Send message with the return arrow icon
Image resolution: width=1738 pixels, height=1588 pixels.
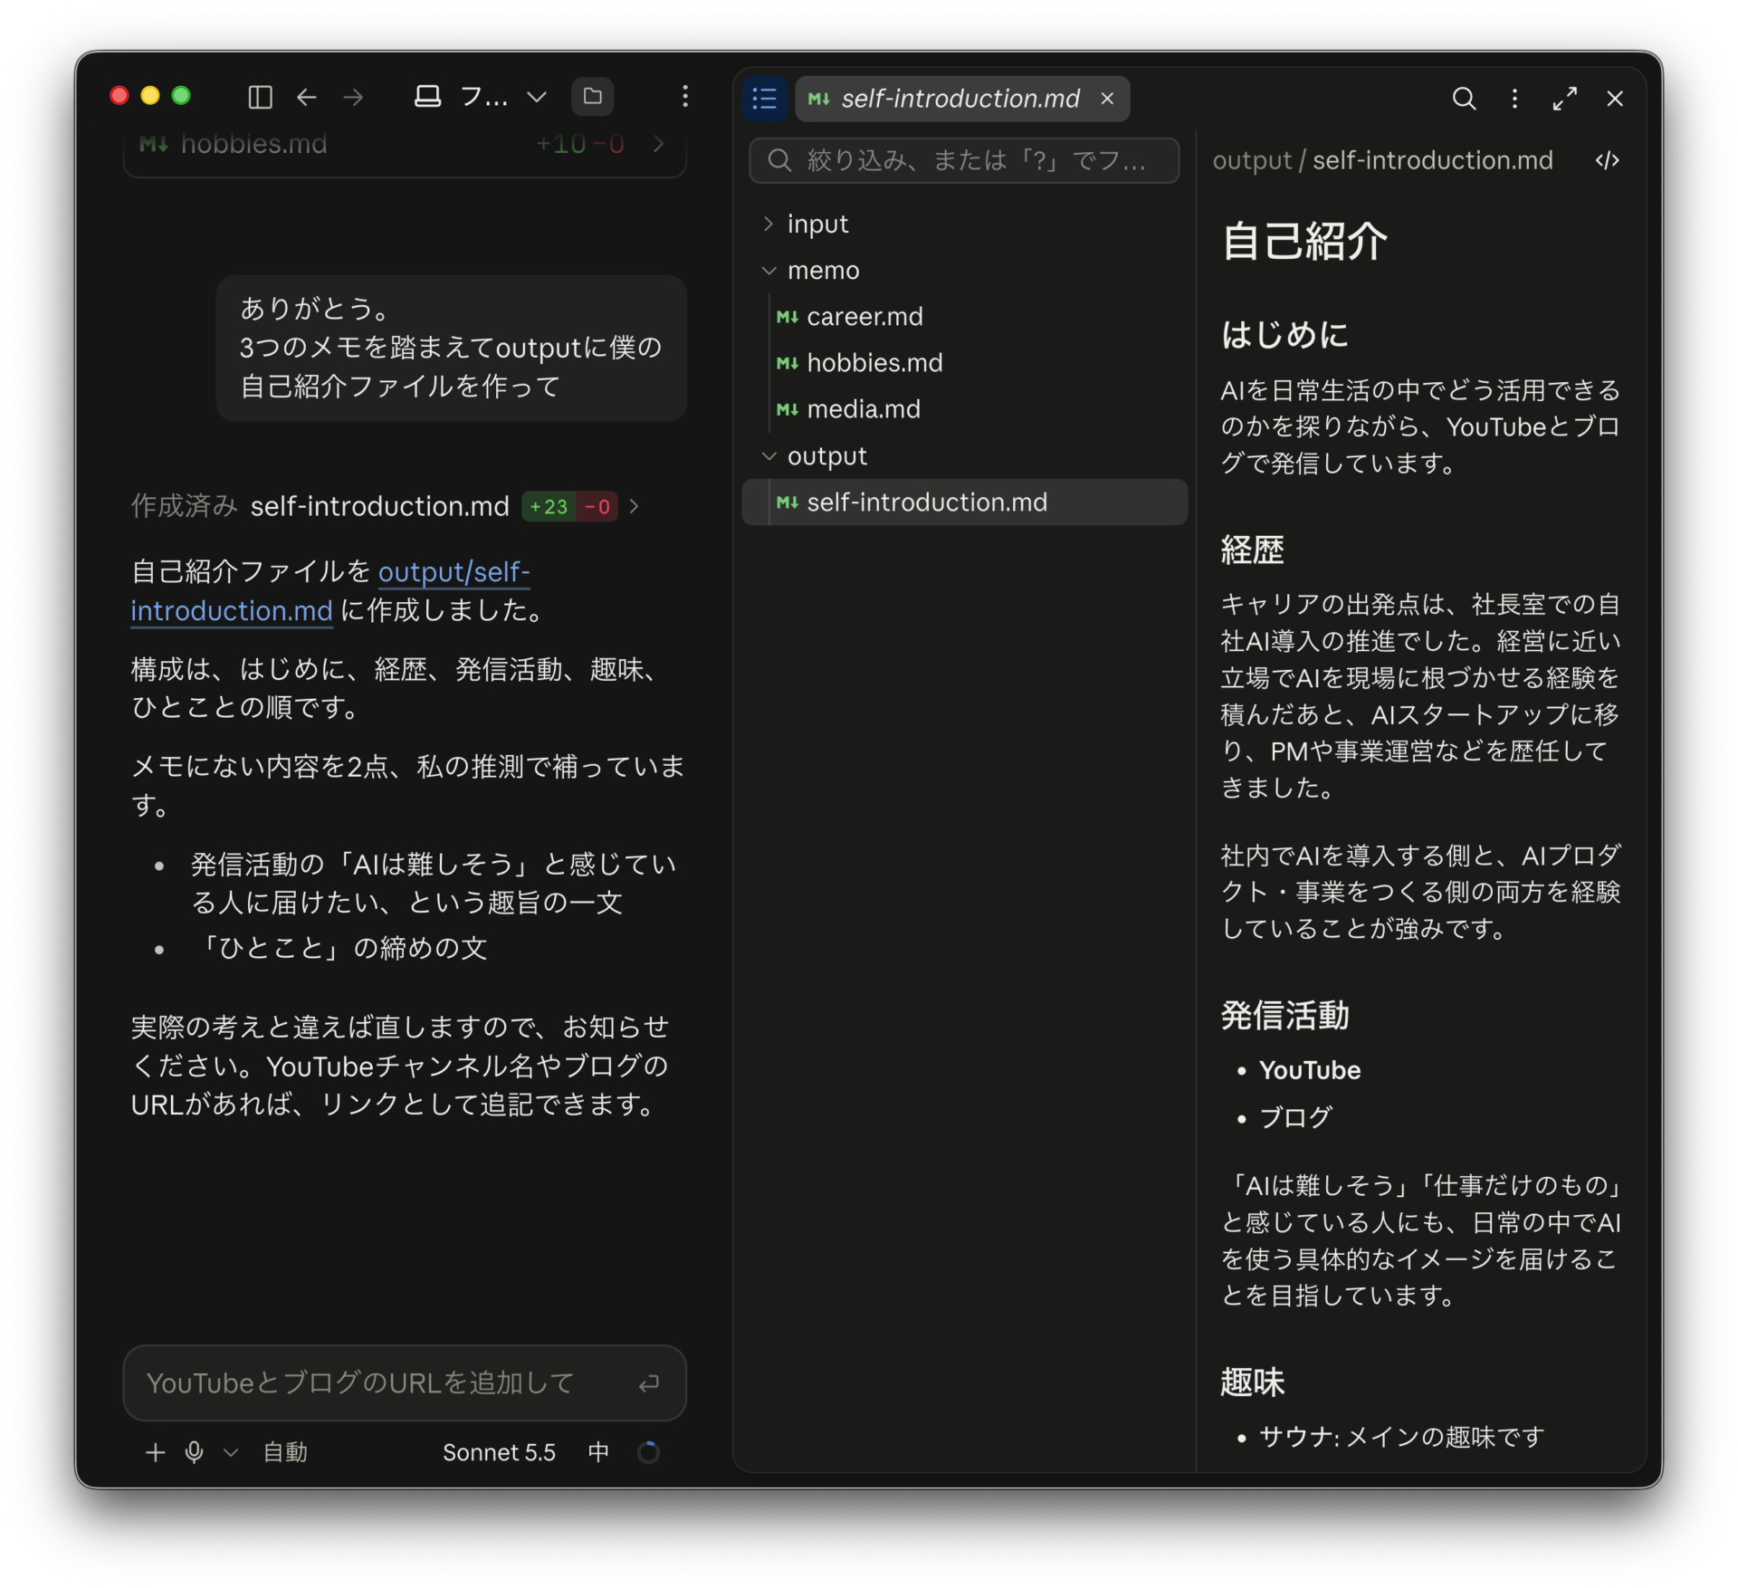649,1382
